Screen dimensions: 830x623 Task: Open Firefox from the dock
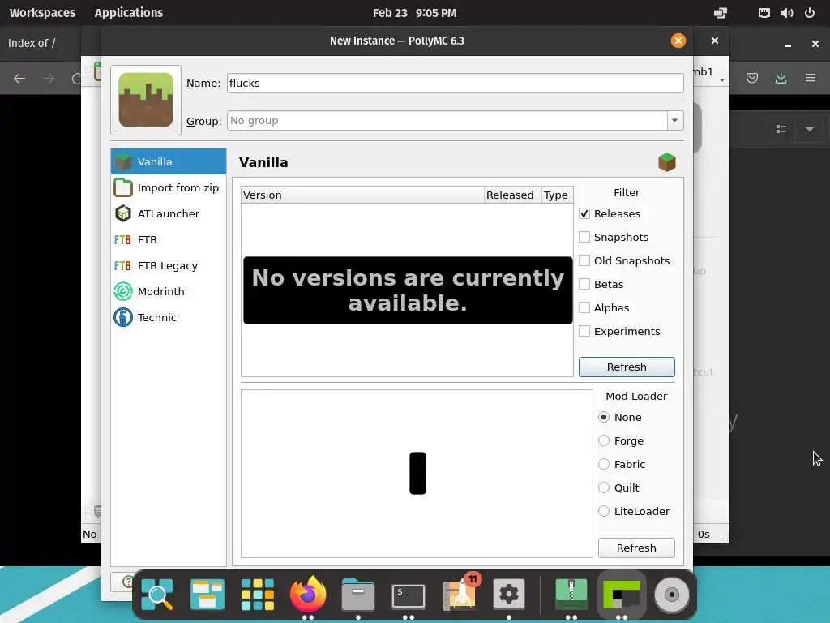308,595
